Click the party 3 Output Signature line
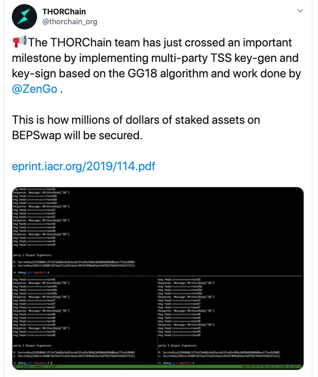This screenshot has height=377, width=318. [x=178, y=346]
